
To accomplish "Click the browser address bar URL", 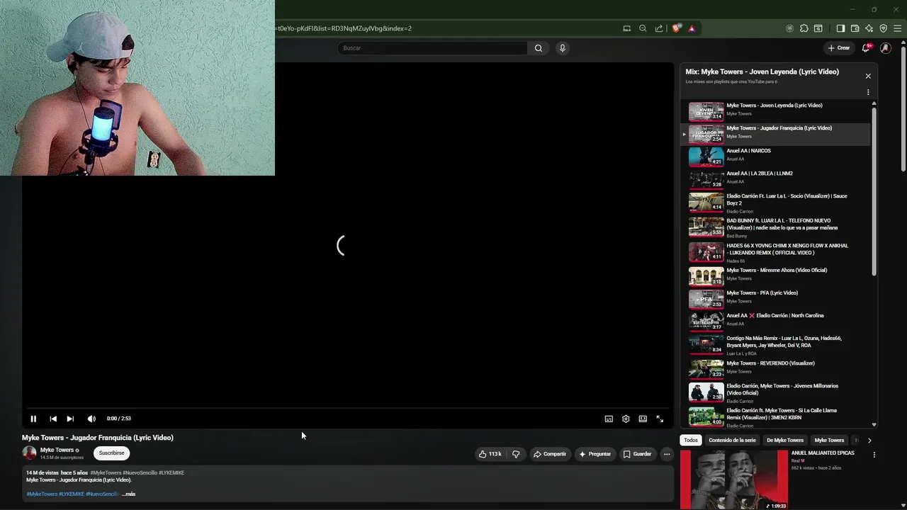I will tap(344, 28).
